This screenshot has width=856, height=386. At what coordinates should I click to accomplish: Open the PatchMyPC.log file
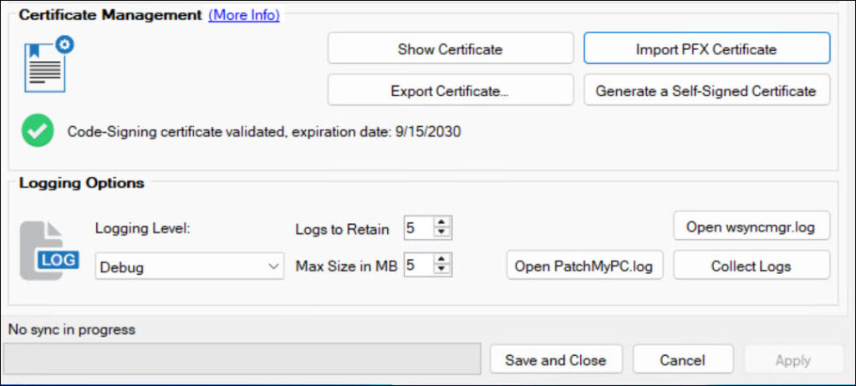pos(584,266)
